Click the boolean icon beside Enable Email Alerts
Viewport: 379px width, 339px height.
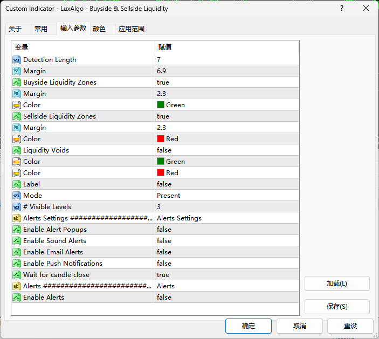tap(17, 252)
